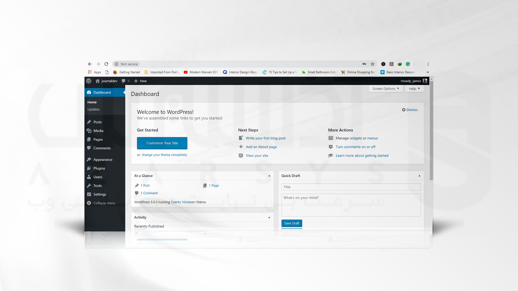Click the WordPress logo icon in admin bar
The width and height of the screenshot is (518, 291).
89,81
